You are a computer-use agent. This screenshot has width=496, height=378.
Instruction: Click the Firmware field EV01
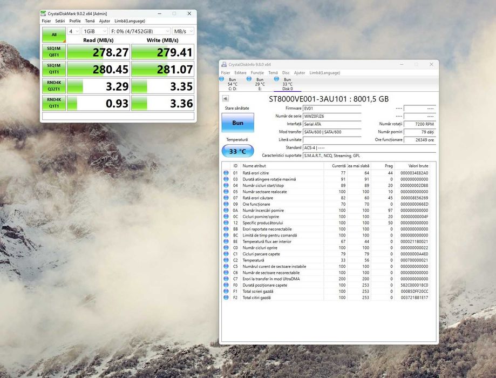click(x=332, y=109)
